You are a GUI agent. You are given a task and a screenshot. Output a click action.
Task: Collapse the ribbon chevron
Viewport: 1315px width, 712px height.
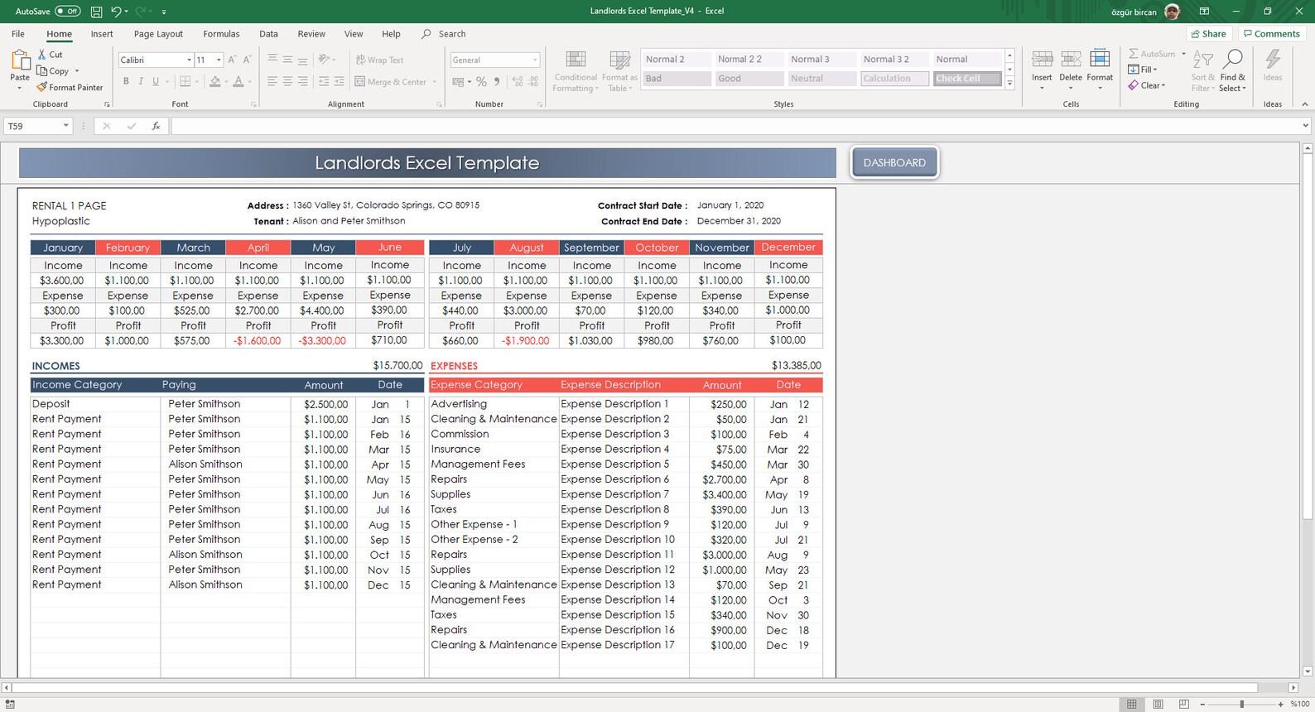pos(1305,104)
